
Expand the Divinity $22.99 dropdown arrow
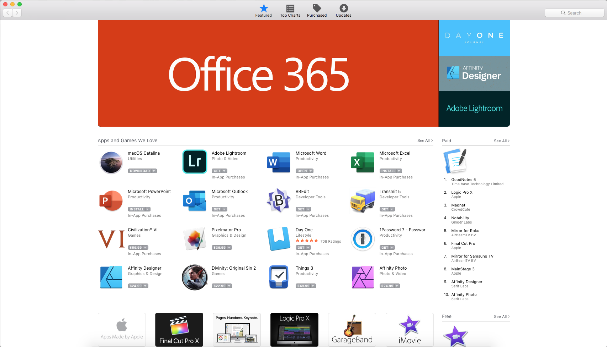tap(229, 286)
